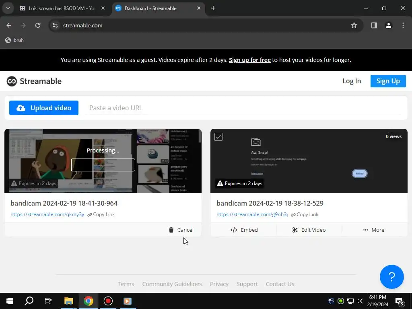
Task: Follow the Sign up for free link
Action: pyautogui.click(x=249, y=60)
